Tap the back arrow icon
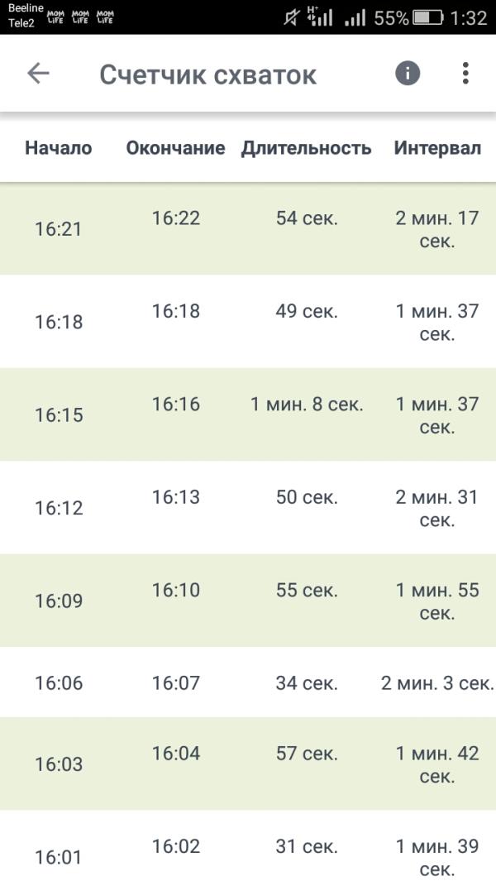 pyautogui.click(x=38, y=73)
